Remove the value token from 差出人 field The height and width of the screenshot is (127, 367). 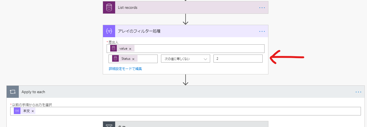tap(130, 49)
